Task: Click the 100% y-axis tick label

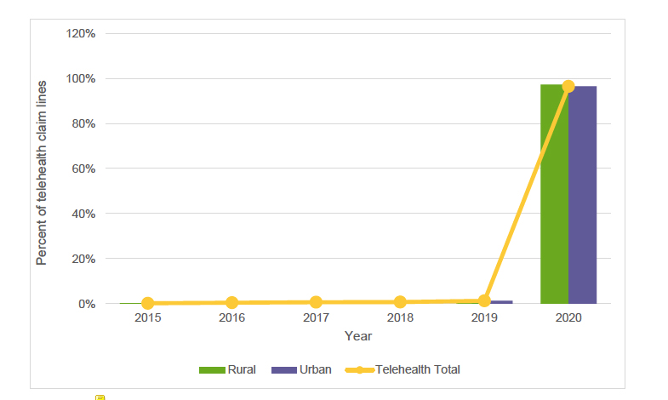Action: click(x=81, y=78)
